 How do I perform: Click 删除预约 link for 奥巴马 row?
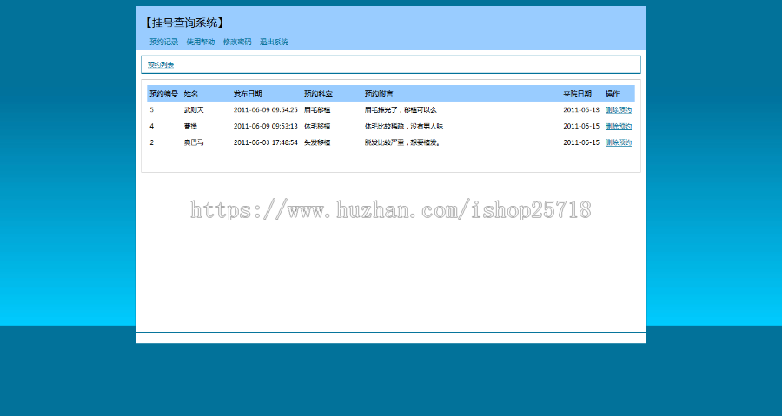619,142
